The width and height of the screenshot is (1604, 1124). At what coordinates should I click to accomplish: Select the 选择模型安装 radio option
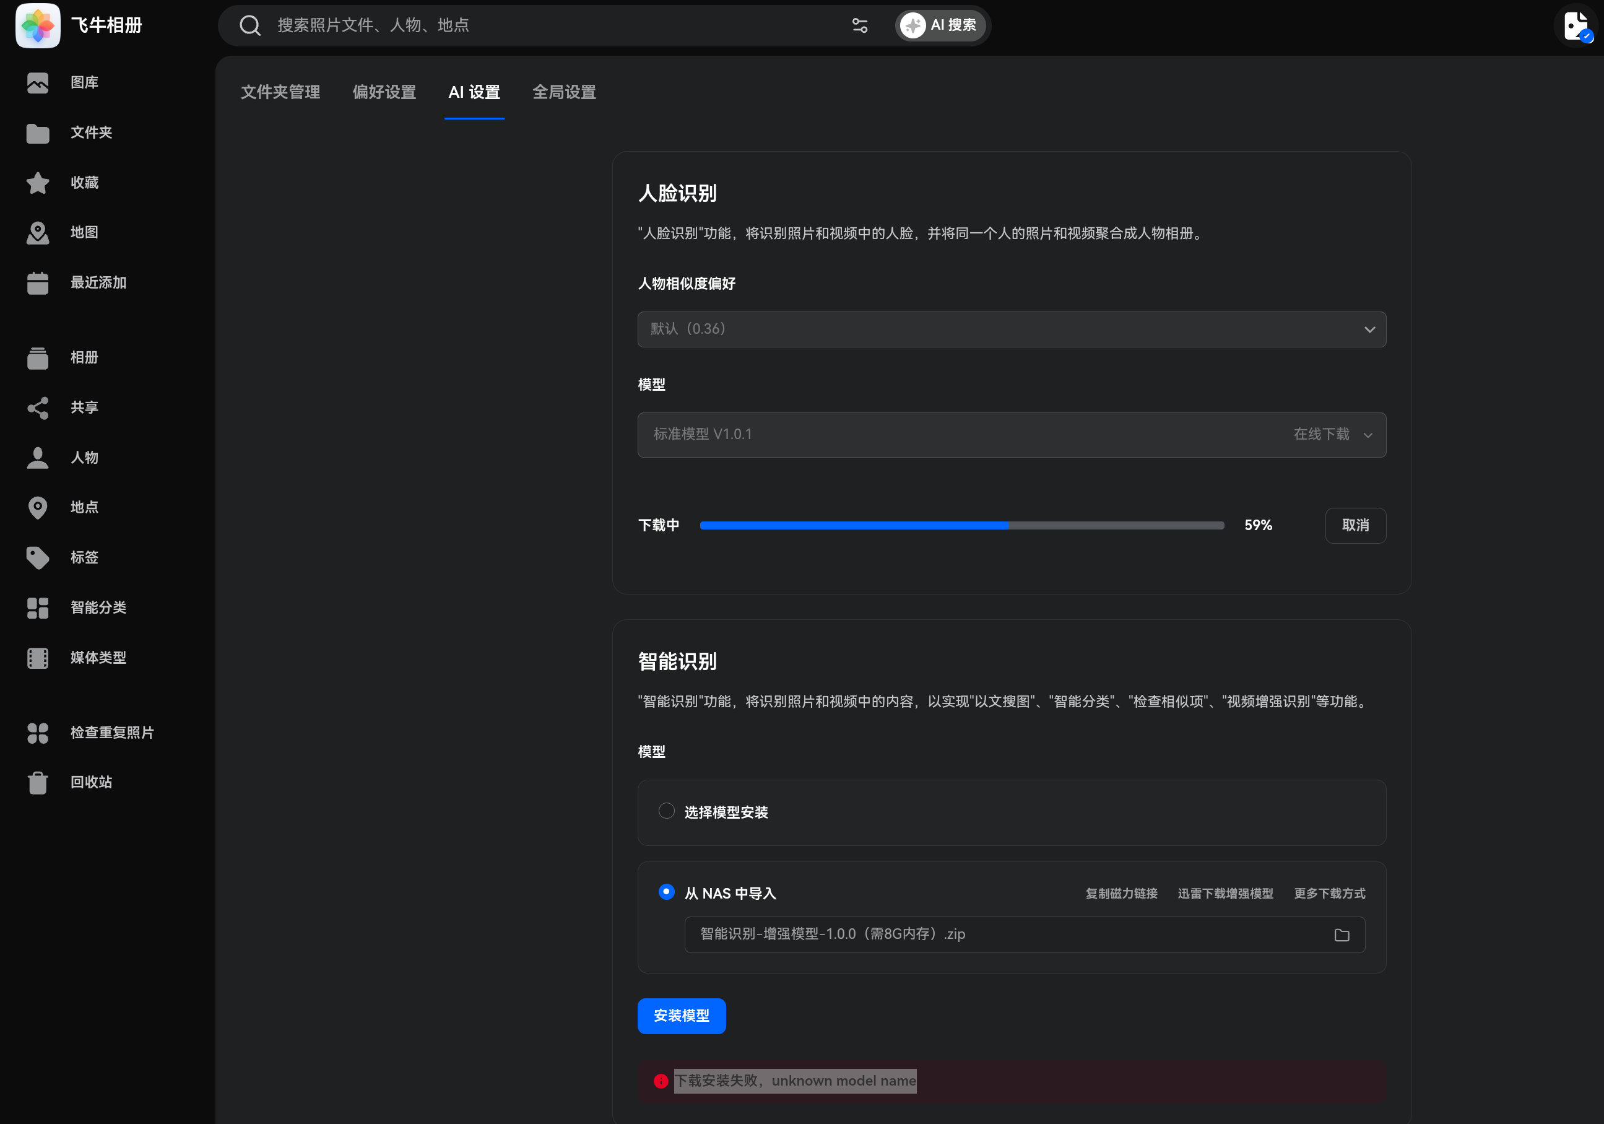(667, 811)
